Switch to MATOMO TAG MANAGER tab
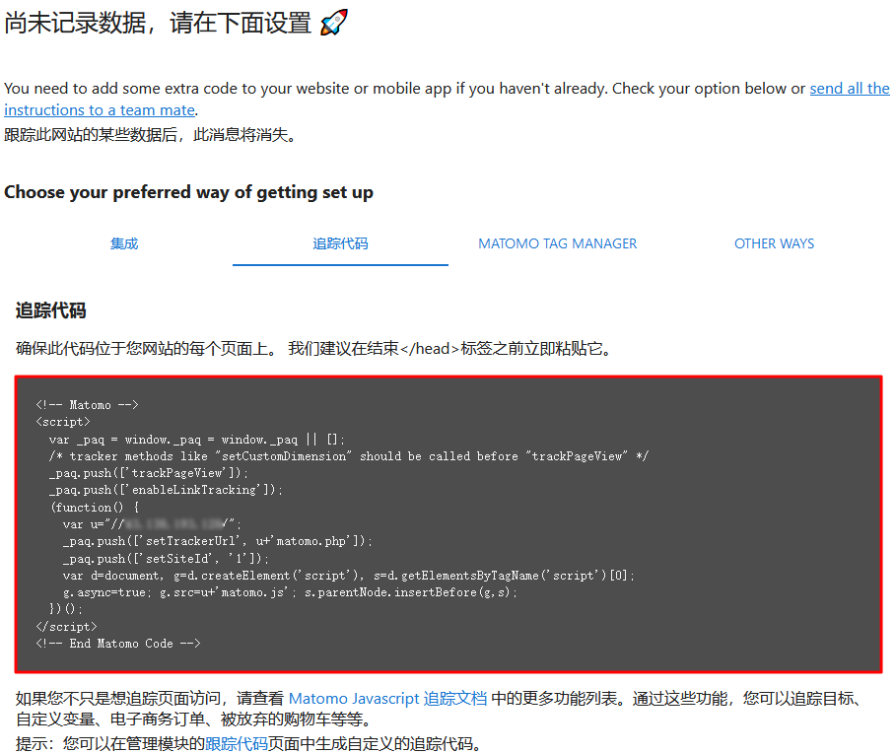Viewport: 896px width, 754px height. point(557,243)
